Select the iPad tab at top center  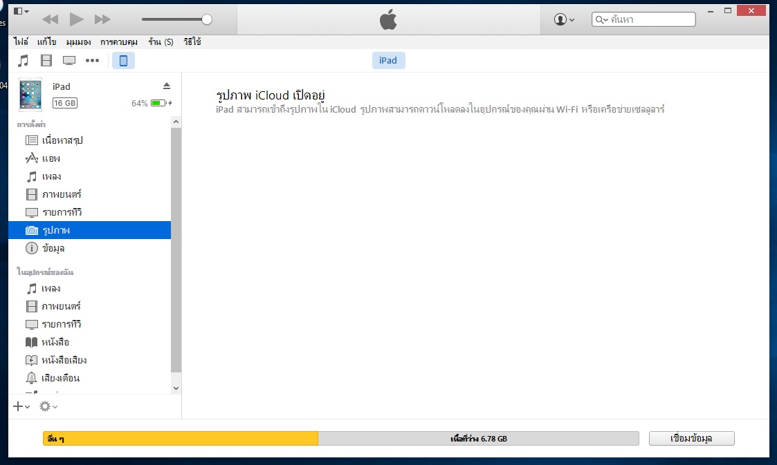[x=388, y=60]
